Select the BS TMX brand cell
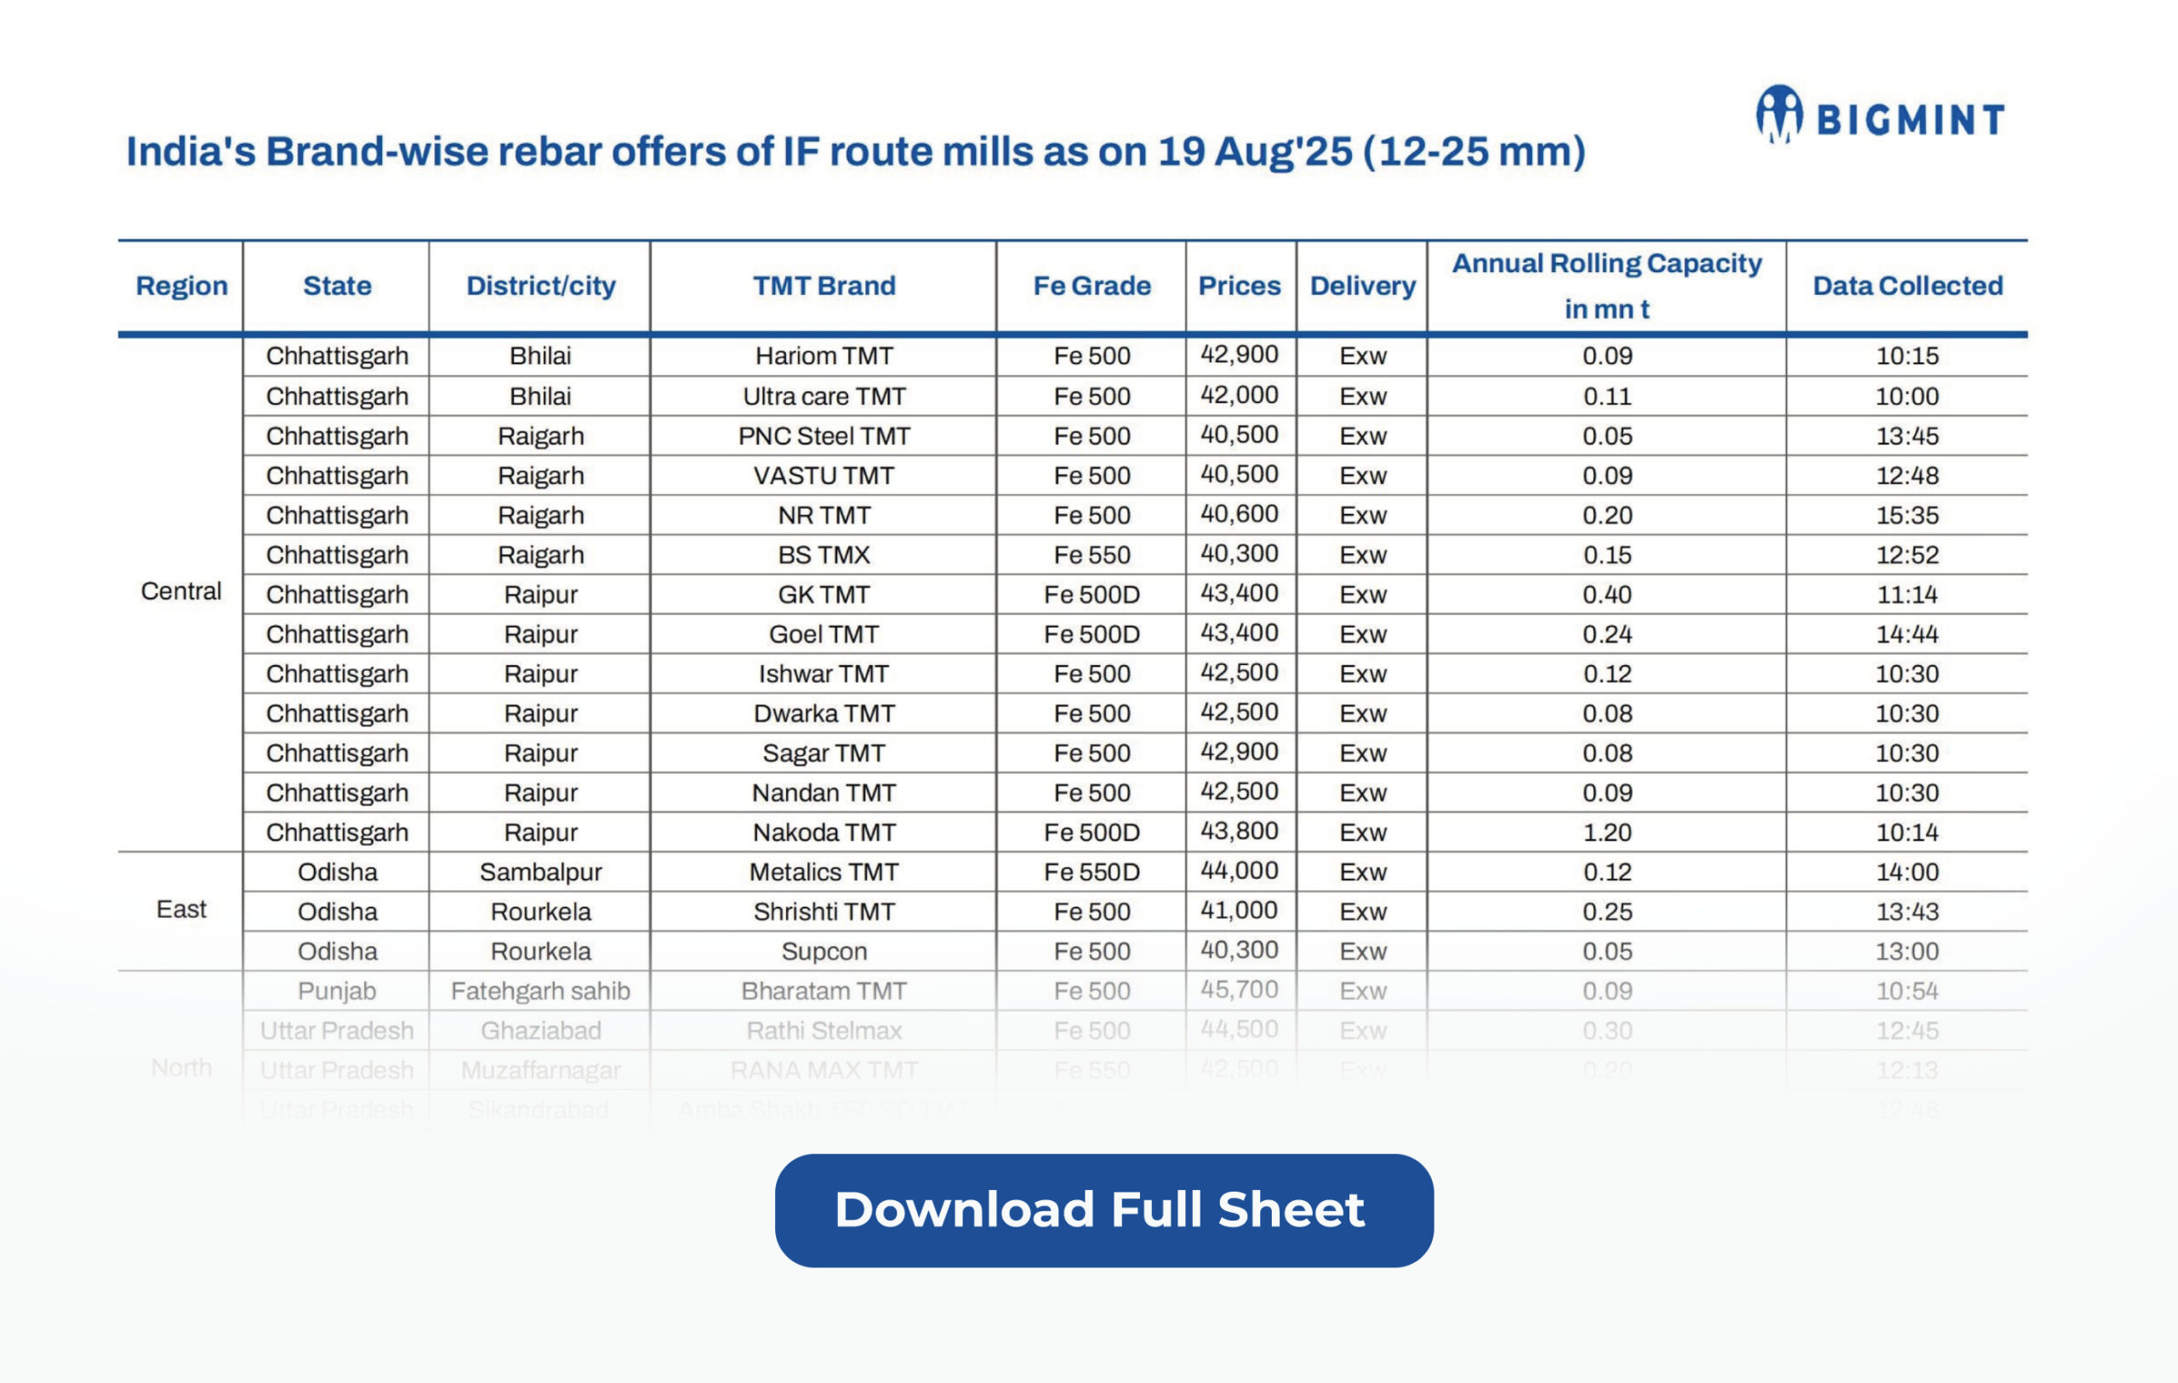This screenshot has height=1383, width=2178. 823,555
